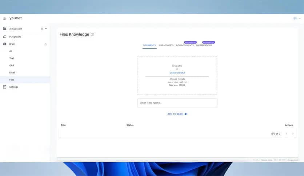The width and height of the screenshot is (304, 176).
Task: Open the Q&A knowledge section
Action: coord(12,65)
